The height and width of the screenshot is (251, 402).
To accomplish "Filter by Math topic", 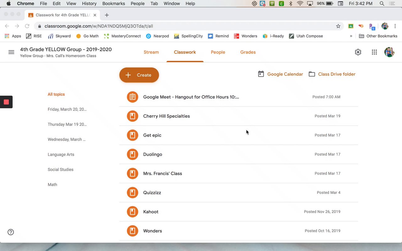I will [52, 184].
